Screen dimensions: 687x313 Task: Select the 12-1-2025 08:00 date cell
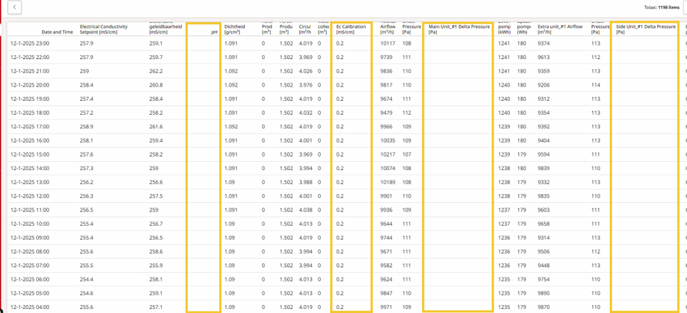click(x=30, y=252)
